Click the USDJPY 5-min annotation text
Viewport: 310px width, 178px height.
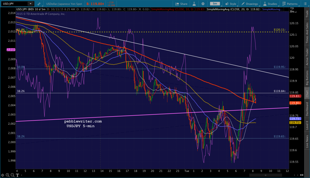point(81,126)
